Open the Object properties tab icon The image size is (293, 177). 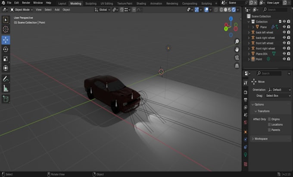[x=246, y=132]
